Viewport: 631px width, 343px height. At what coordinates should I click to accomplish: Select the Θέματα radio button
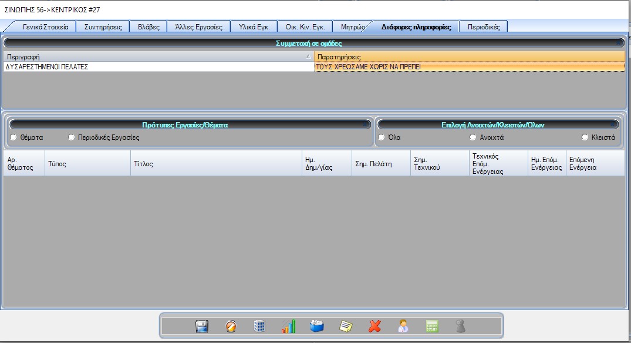(x=14, y=137)
